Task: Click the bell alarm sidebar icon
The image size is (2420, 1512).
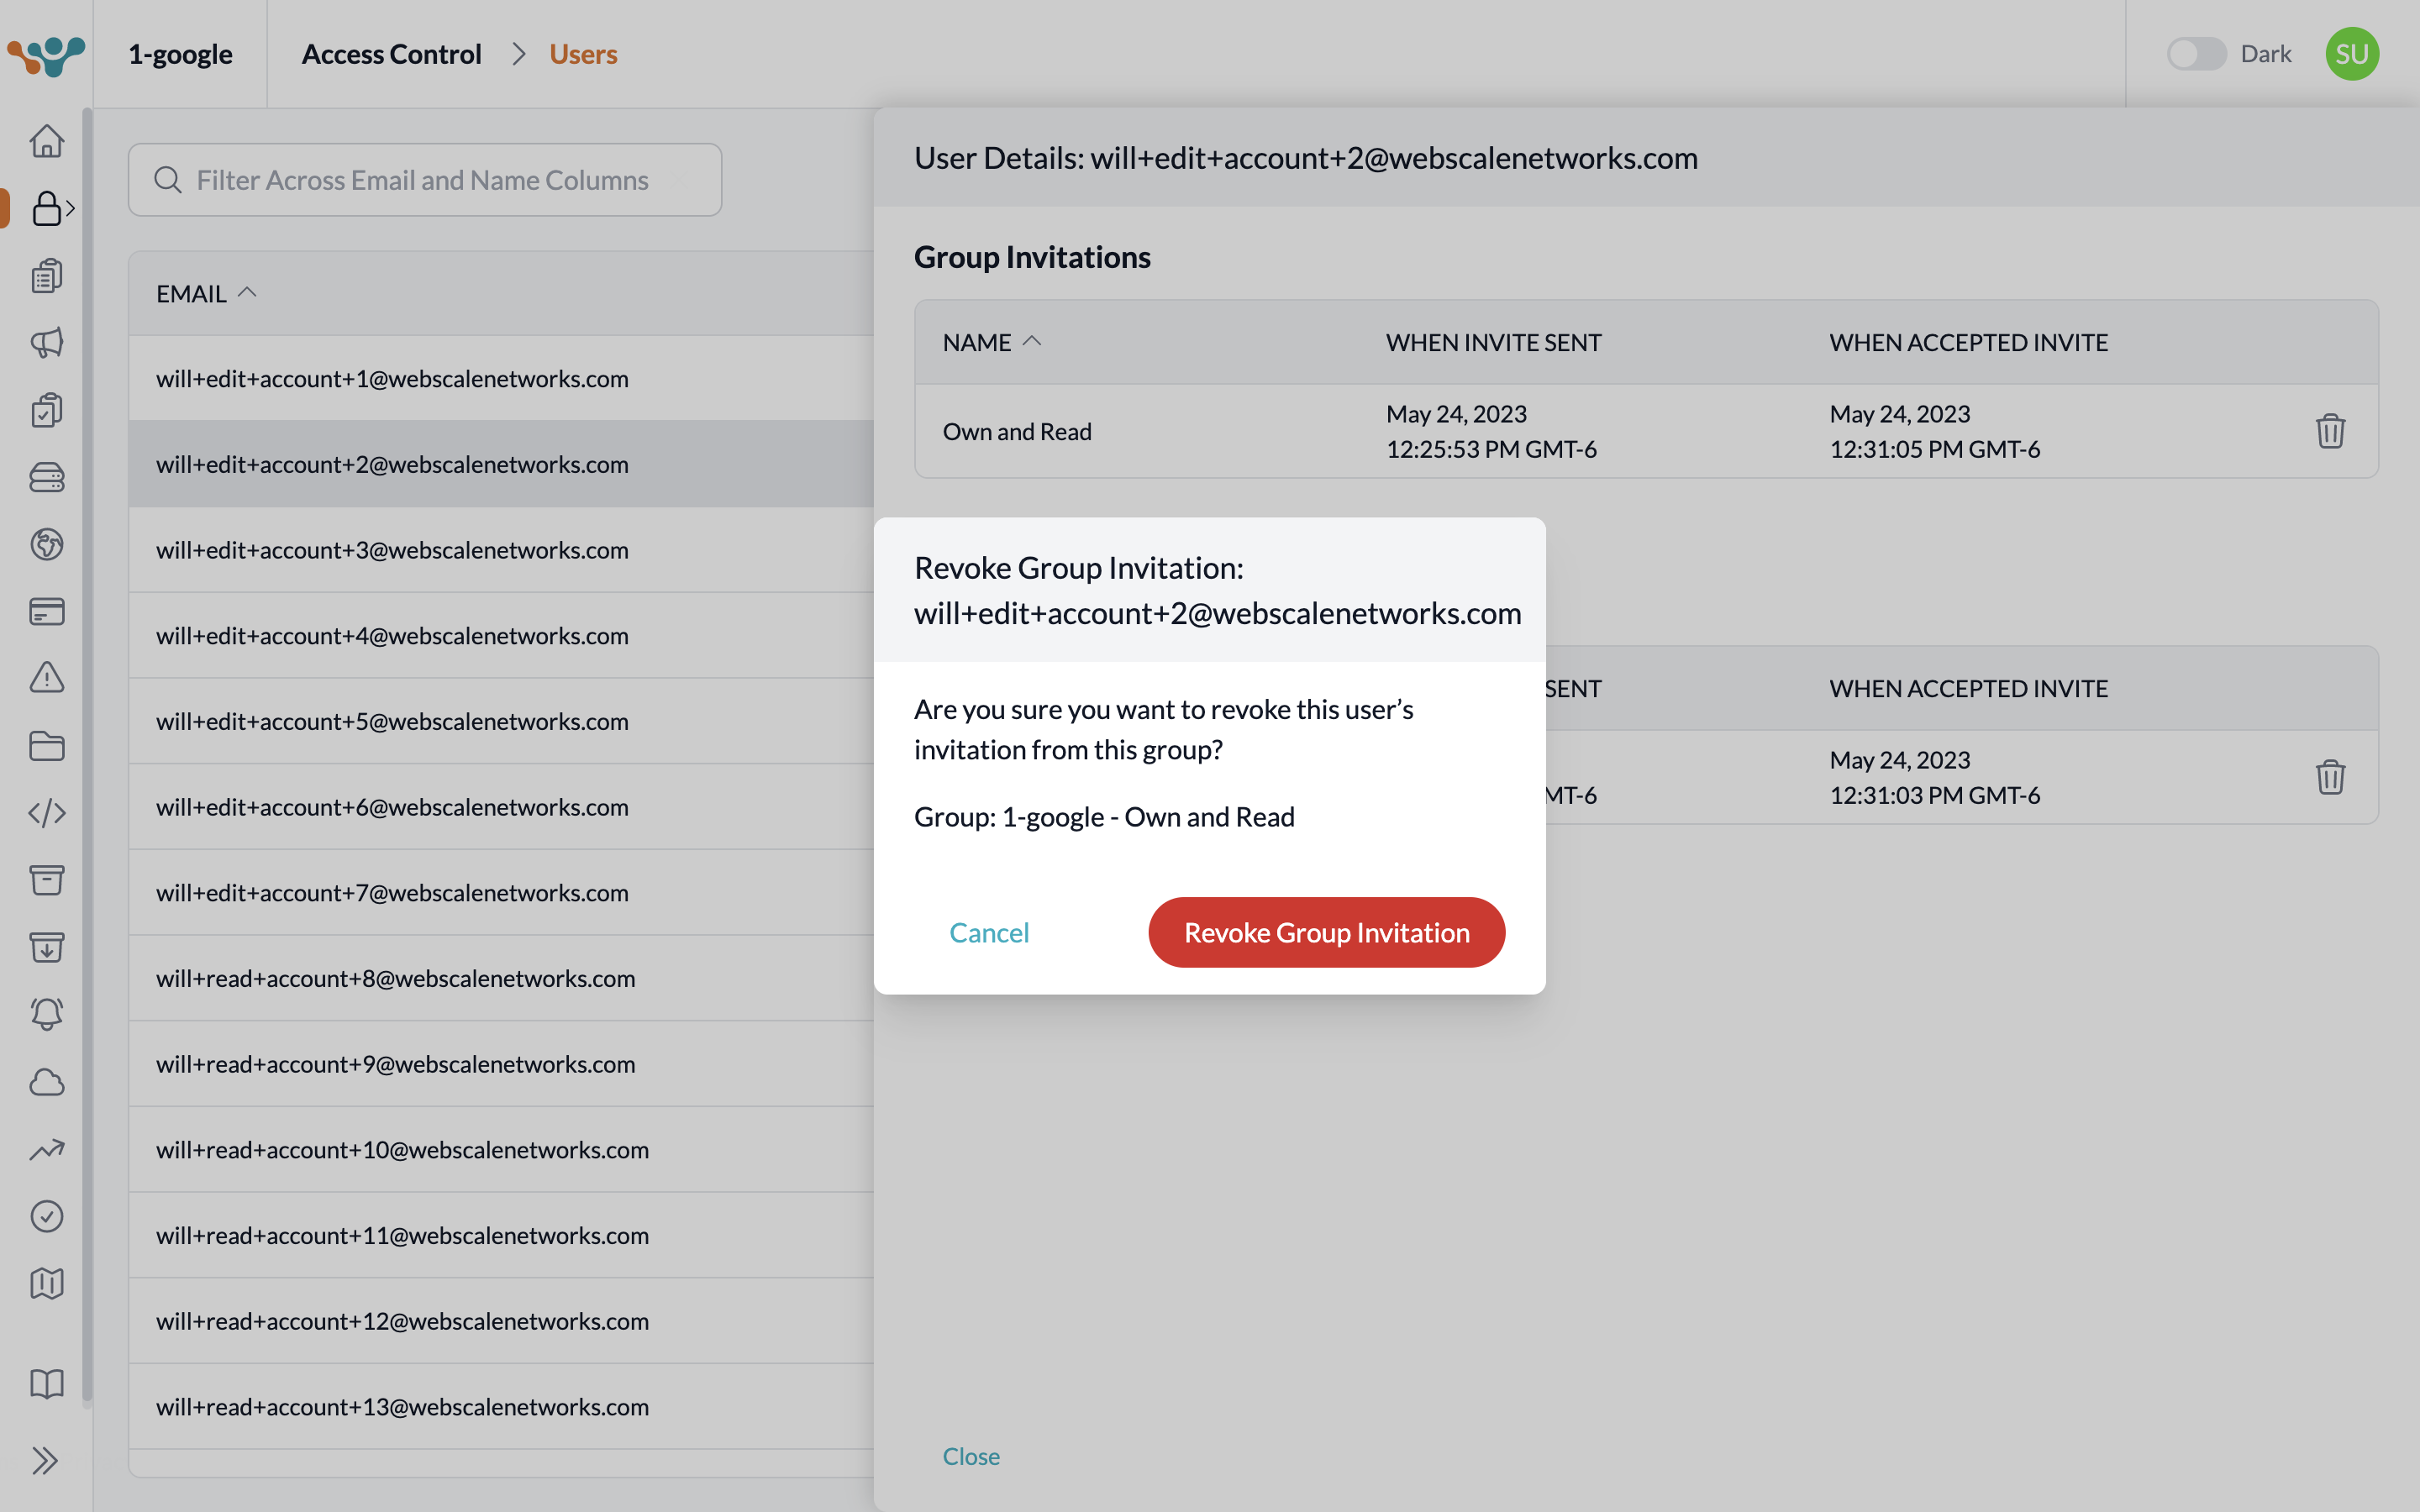Action: pos(46,1014)
